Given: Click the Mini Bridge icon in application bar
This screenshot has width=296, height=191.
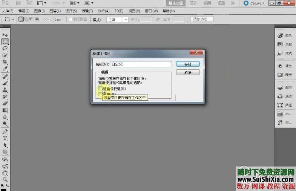Looking at the screenshot, I should coord(29,3).
